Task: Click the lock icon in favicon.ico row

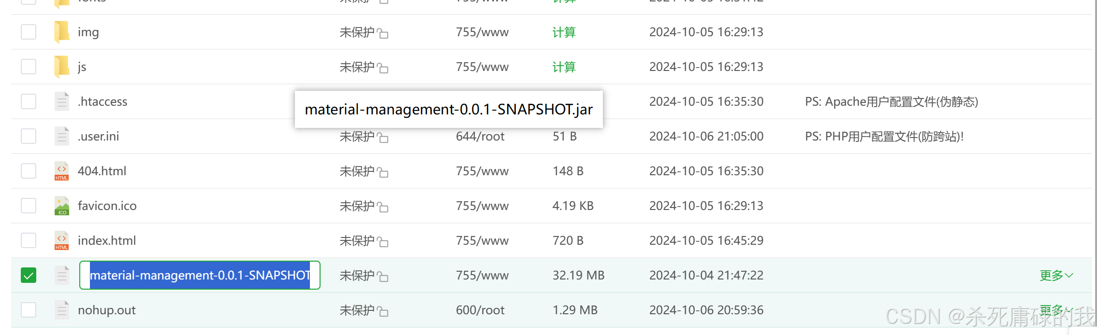Action: (x=383, y=207)
